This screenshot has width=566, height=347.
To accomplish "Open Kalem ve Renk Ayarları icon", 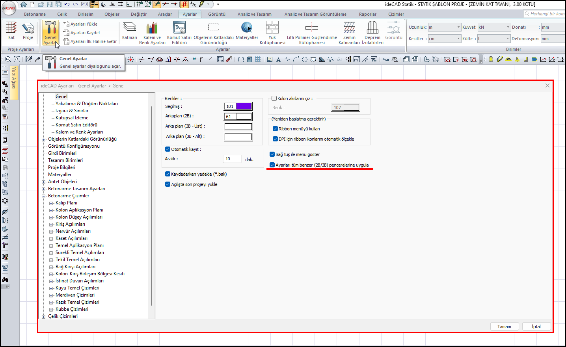I will [x=152, y=28].
